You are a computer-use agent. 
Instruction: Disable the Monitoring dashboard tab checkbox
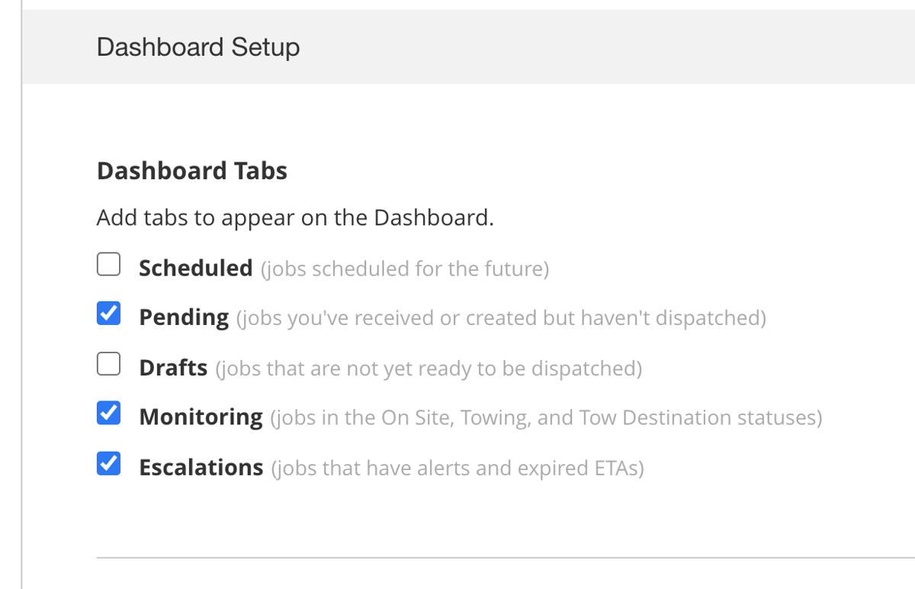click(108, 413)
